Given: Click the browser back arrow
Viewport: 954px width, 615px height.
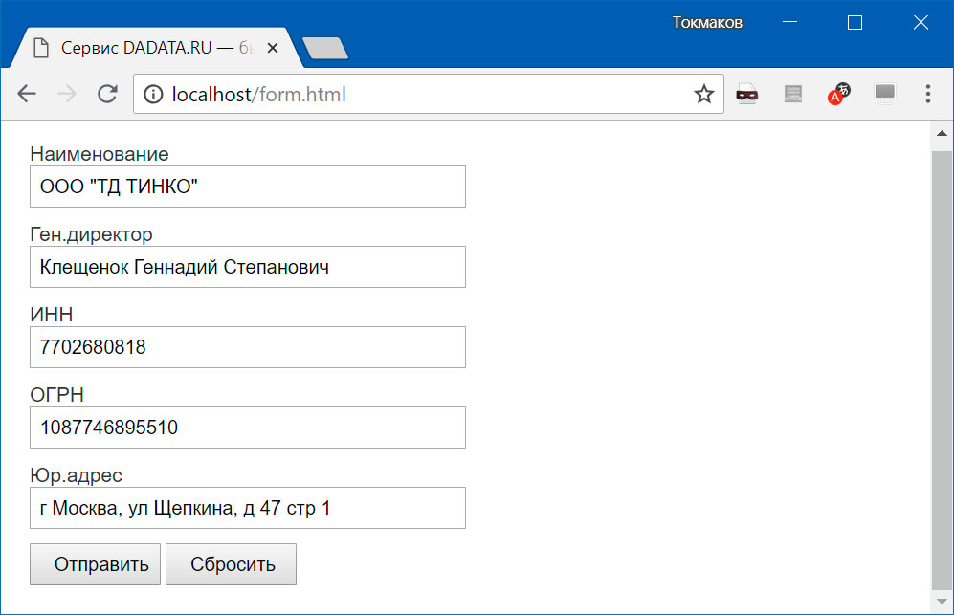Looking at the screenshot, I should click(27, 94).
